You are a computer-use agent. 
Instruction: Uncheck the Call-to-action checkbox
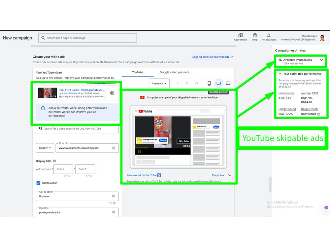pos(38,183)
